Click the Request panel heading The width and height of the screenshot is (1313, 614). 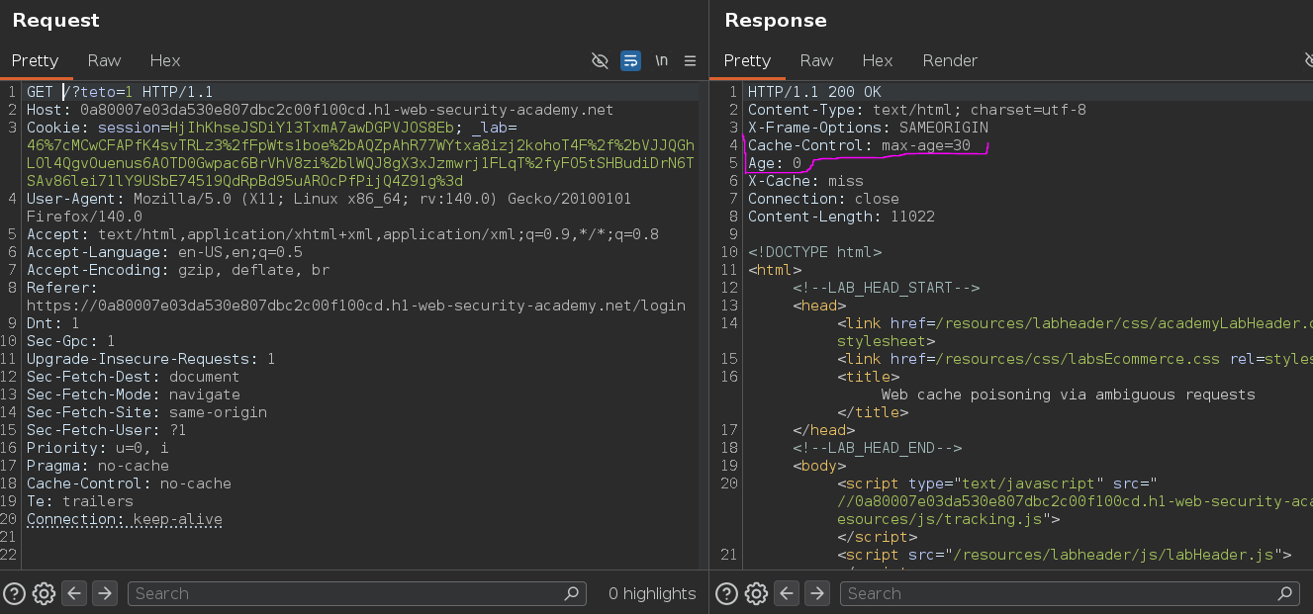[x=55, y=21]
